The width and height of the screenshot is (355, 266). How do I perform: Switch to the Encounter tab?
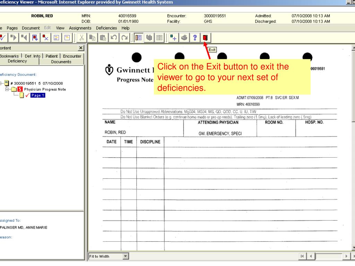(72, 56)
